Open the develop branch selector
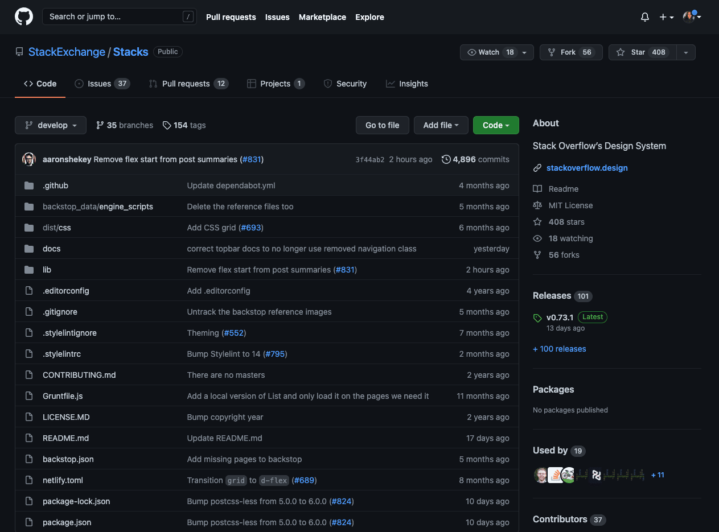This screenshot has width=719, height=532. tap(51, 125)
